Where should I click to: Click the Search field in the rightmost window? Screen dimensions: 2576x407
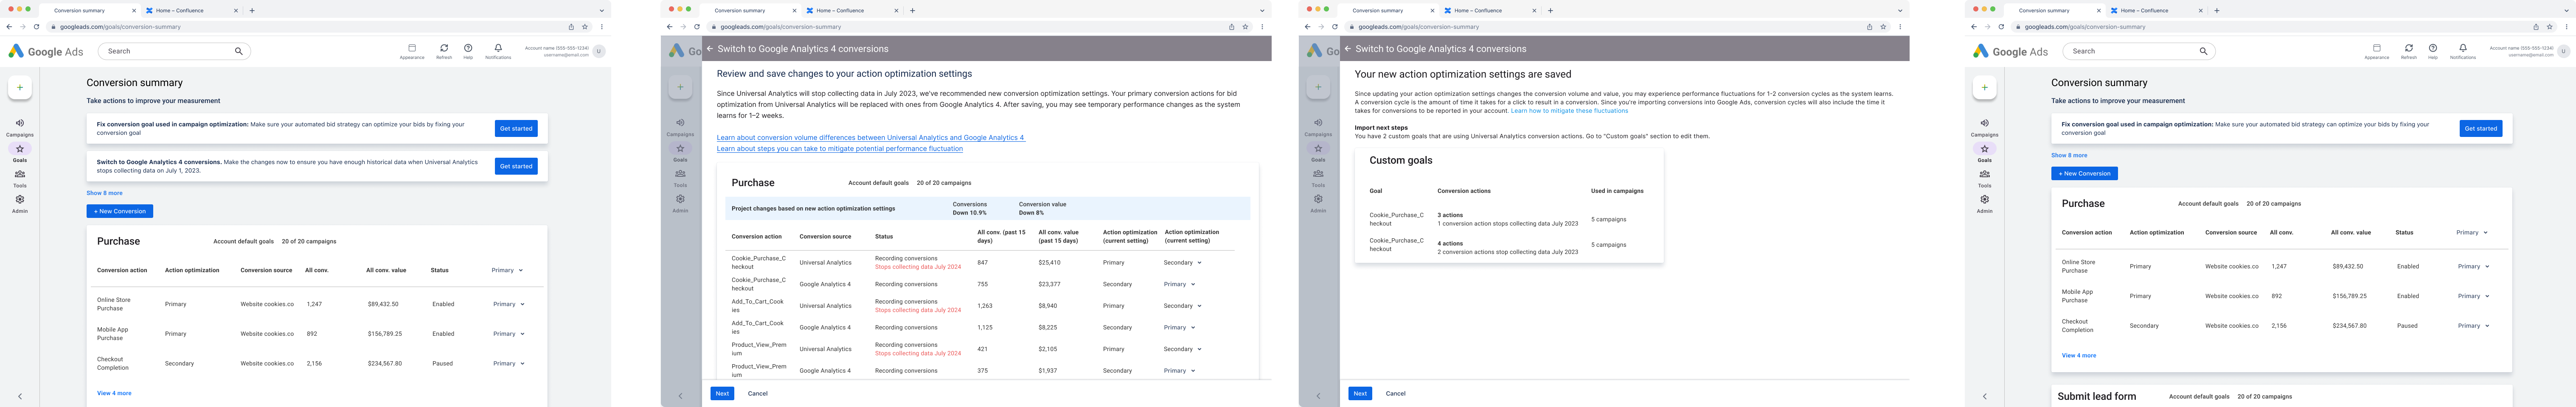click(2139, 51)
